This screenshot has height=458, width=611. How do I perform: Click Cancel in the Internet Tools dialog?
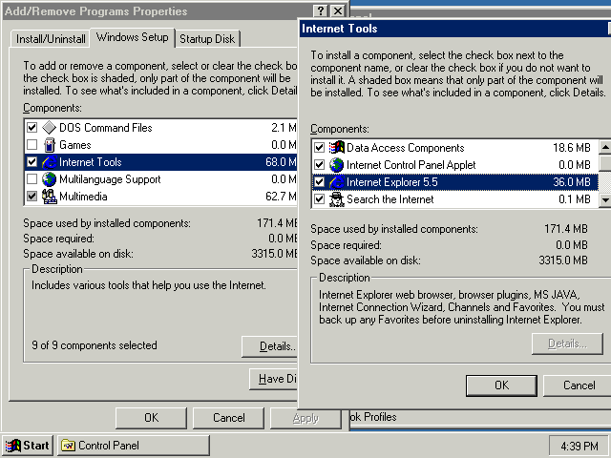coord(578,385)
